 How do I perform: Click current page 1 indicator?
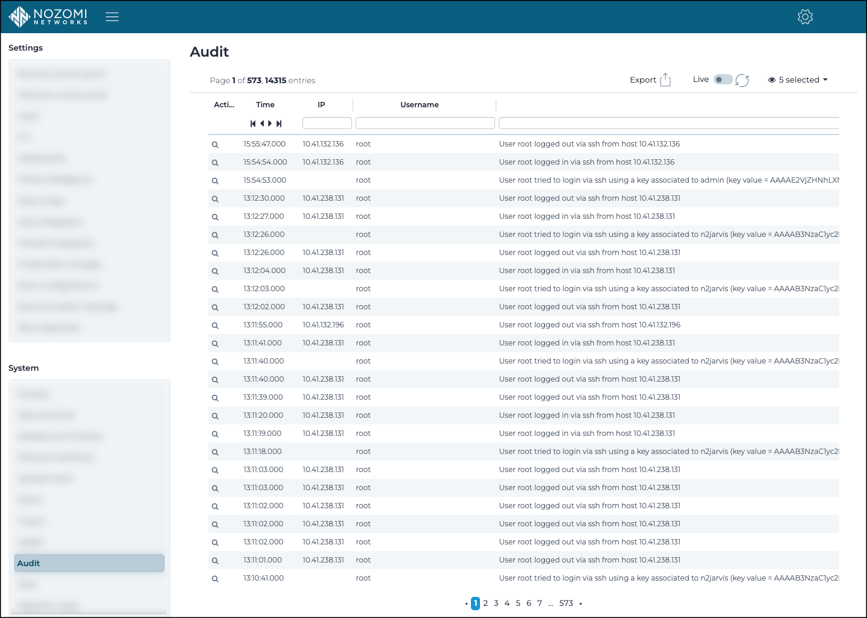click(476, 603)
